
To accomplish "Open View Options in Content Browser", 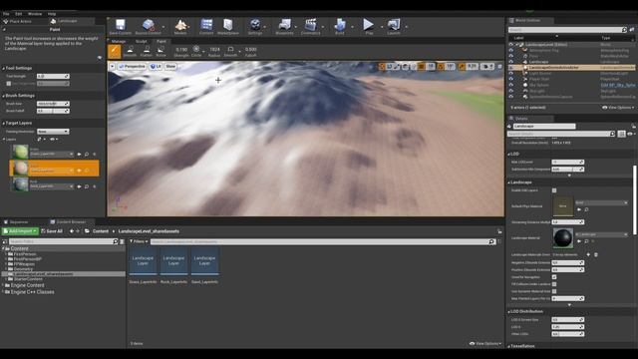I will coord(485,343).
